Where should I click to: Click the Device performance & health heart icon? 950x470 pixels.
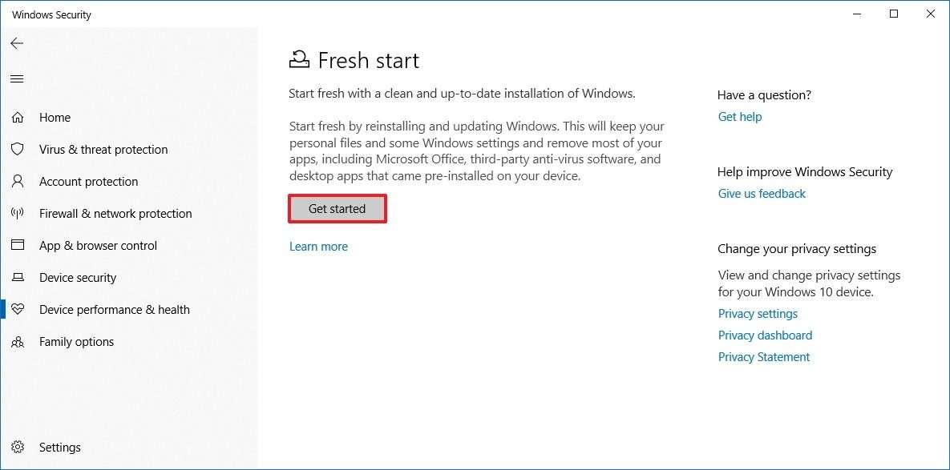(x=17, y=310)
